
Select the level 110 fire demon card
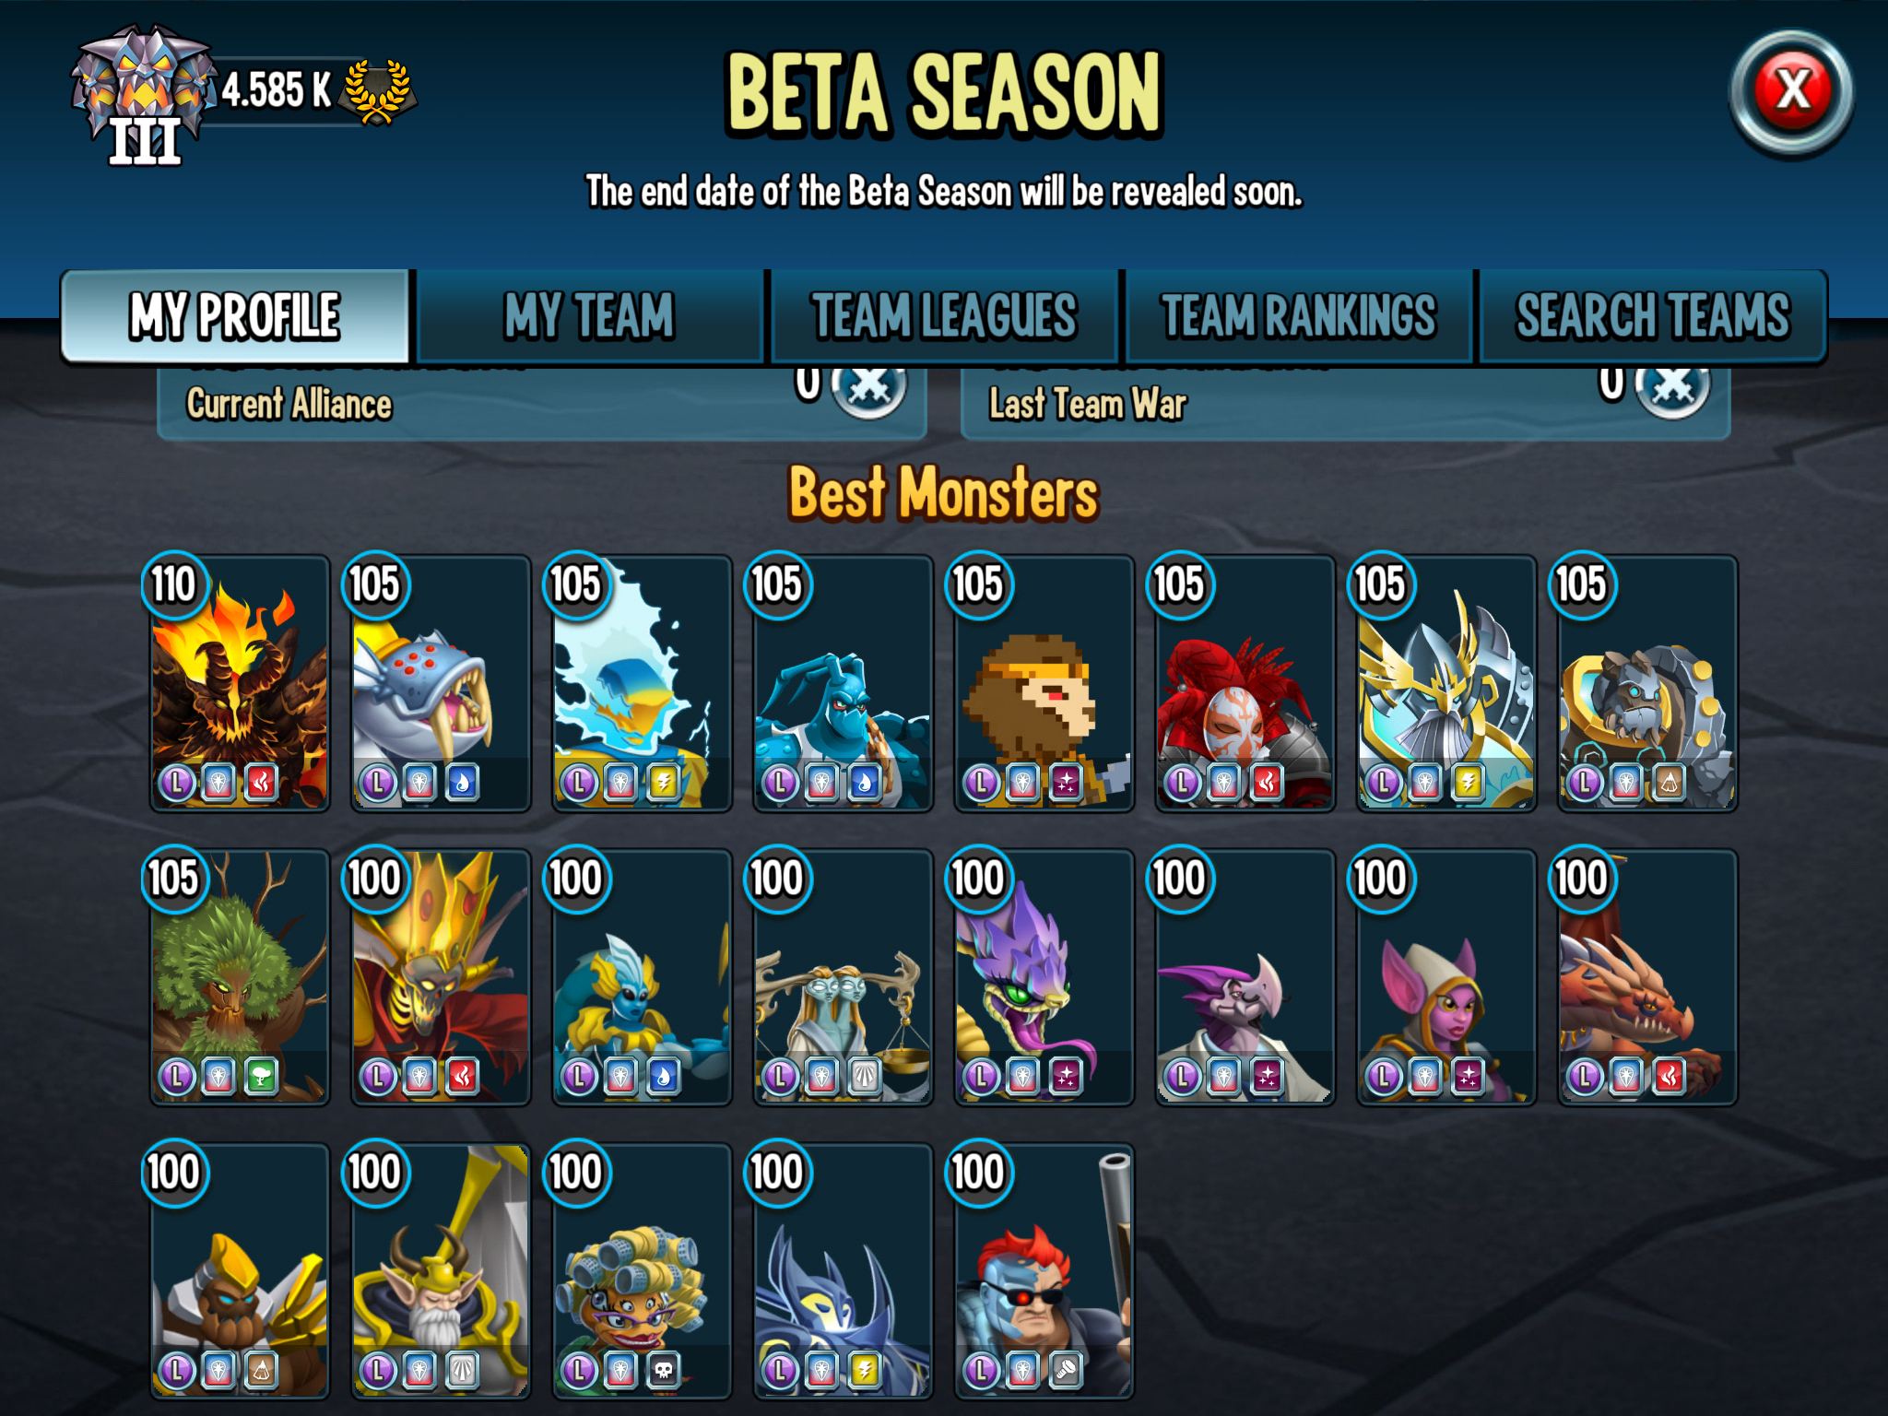click(x=240, y=683)
